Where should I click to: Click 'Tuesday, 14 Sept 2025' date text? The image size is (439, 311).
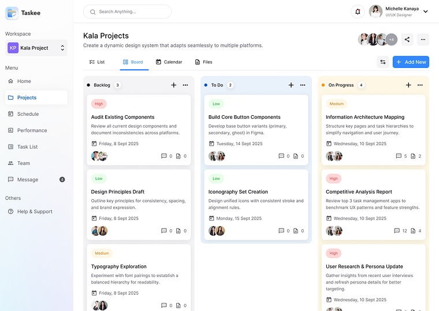tap(239, 144)
